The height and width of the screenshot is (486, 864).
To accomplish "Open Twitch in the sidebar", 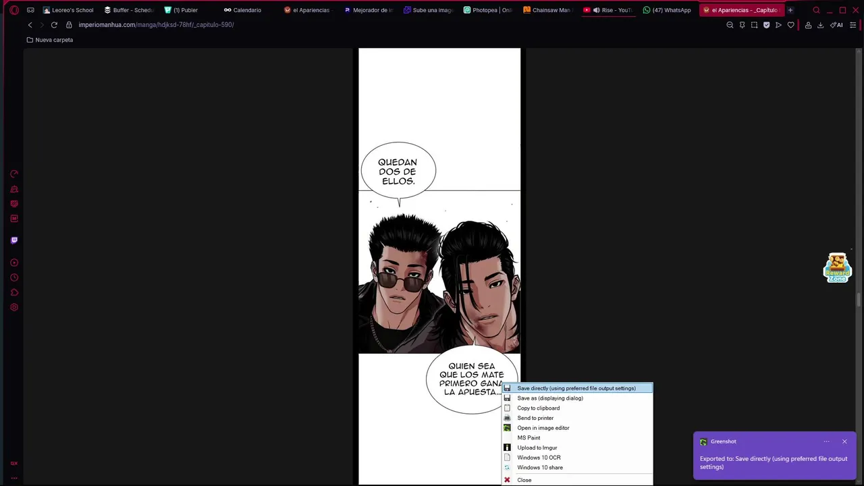I will pyautogui.click(x=14, y=240).
